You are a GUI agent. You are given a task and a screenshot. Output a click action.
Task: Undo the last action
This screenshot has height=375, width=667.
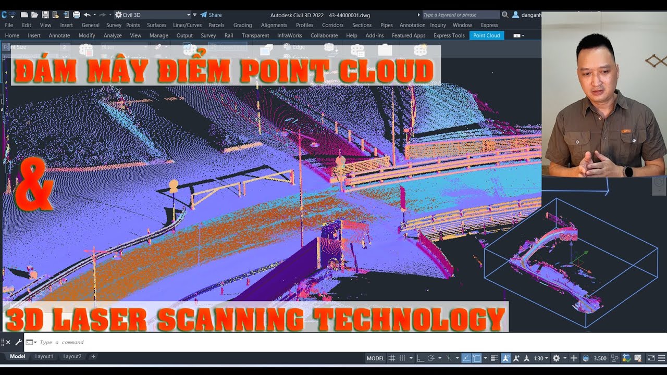point(87,15)
